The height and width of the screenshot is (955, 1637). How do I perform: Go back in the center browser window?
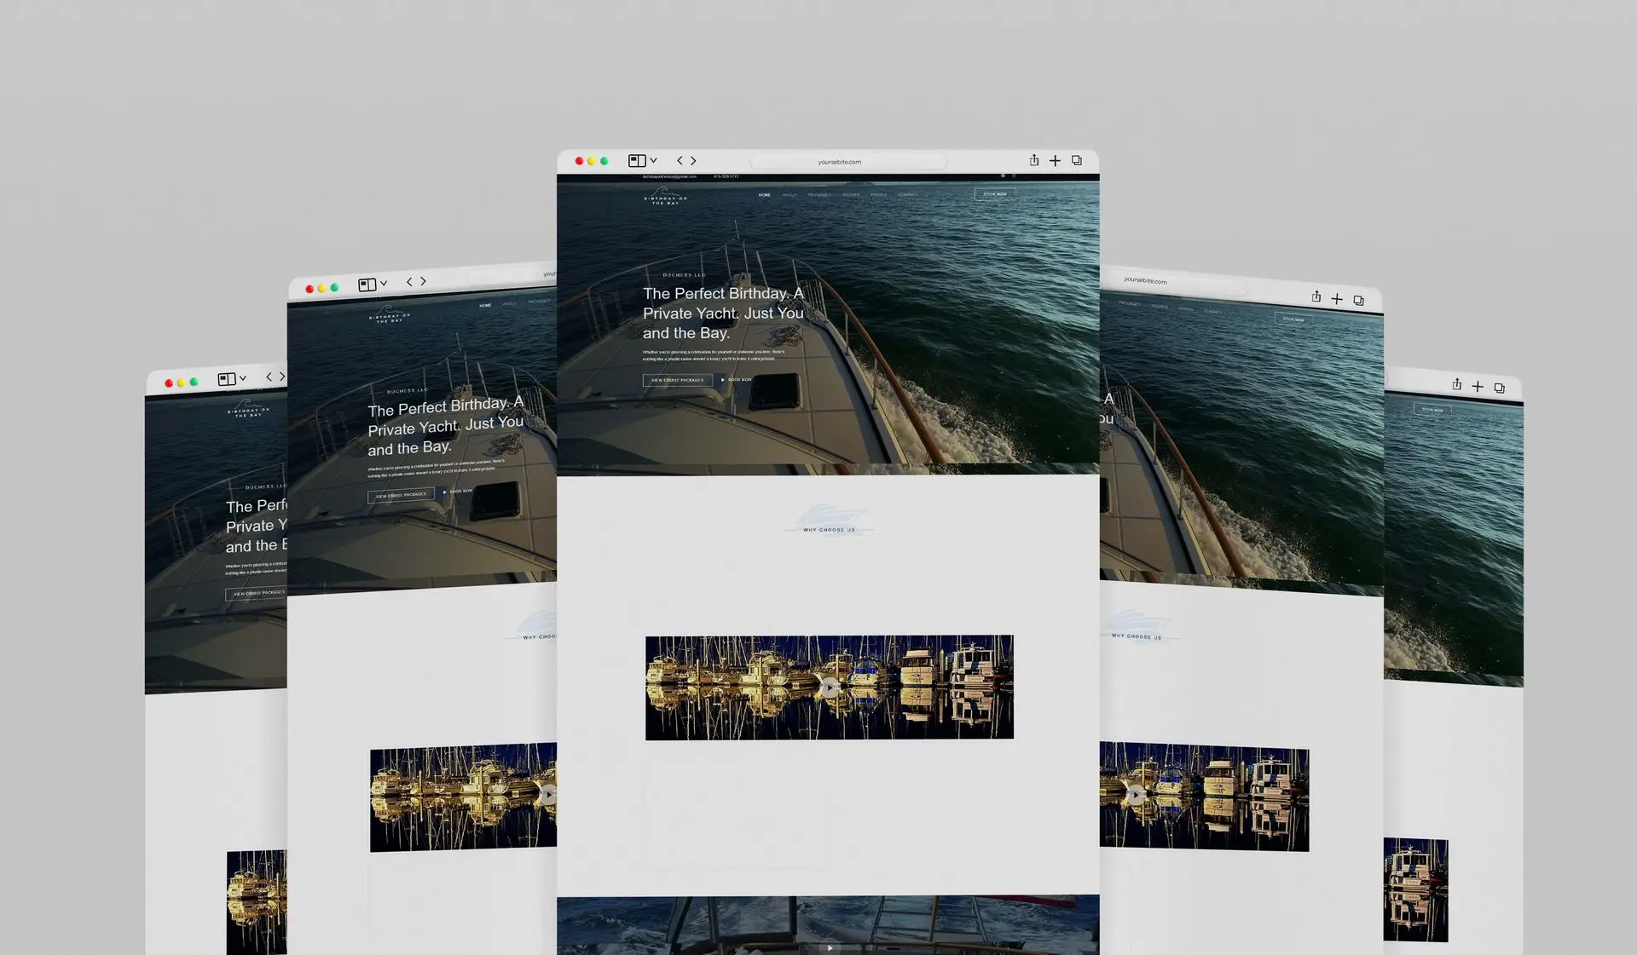coord(680,160)
